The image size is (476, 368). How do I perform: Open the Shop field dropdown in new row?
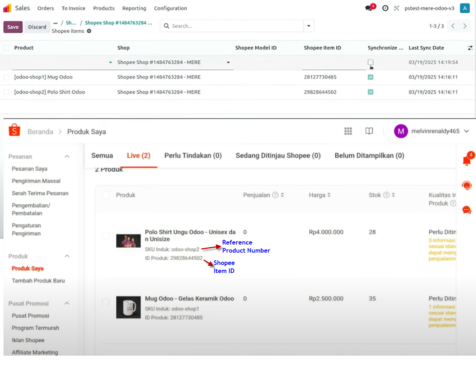coord(228,62)
